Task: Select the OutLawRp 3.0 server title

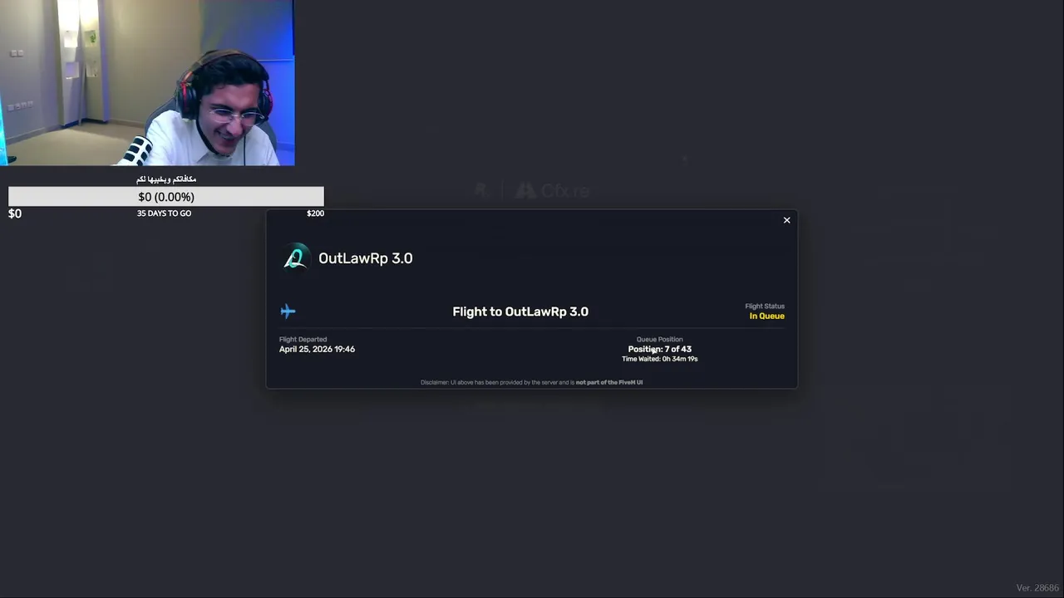Action: coord(366,258)
